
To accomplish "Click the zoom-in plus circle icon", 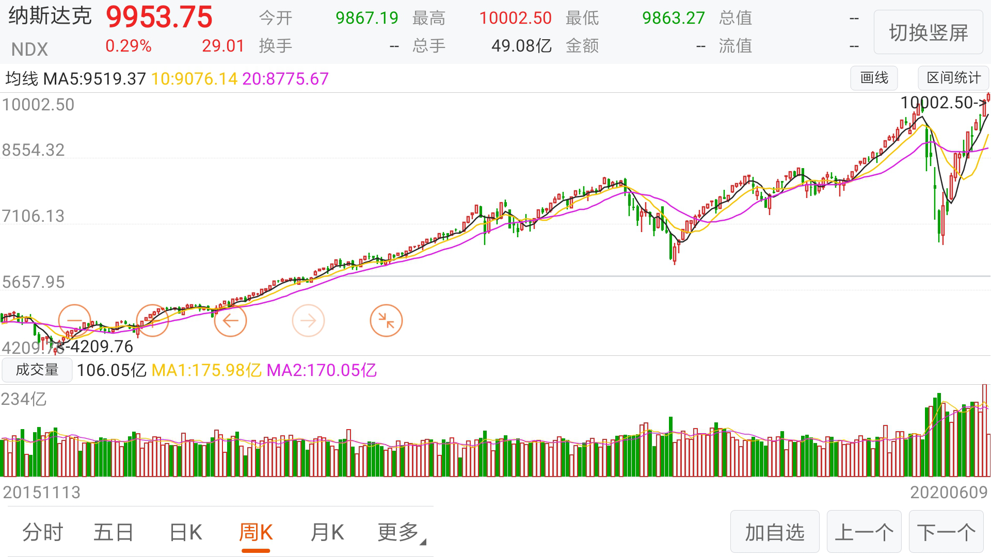I will pyautogui.click(x=152, y=321).
